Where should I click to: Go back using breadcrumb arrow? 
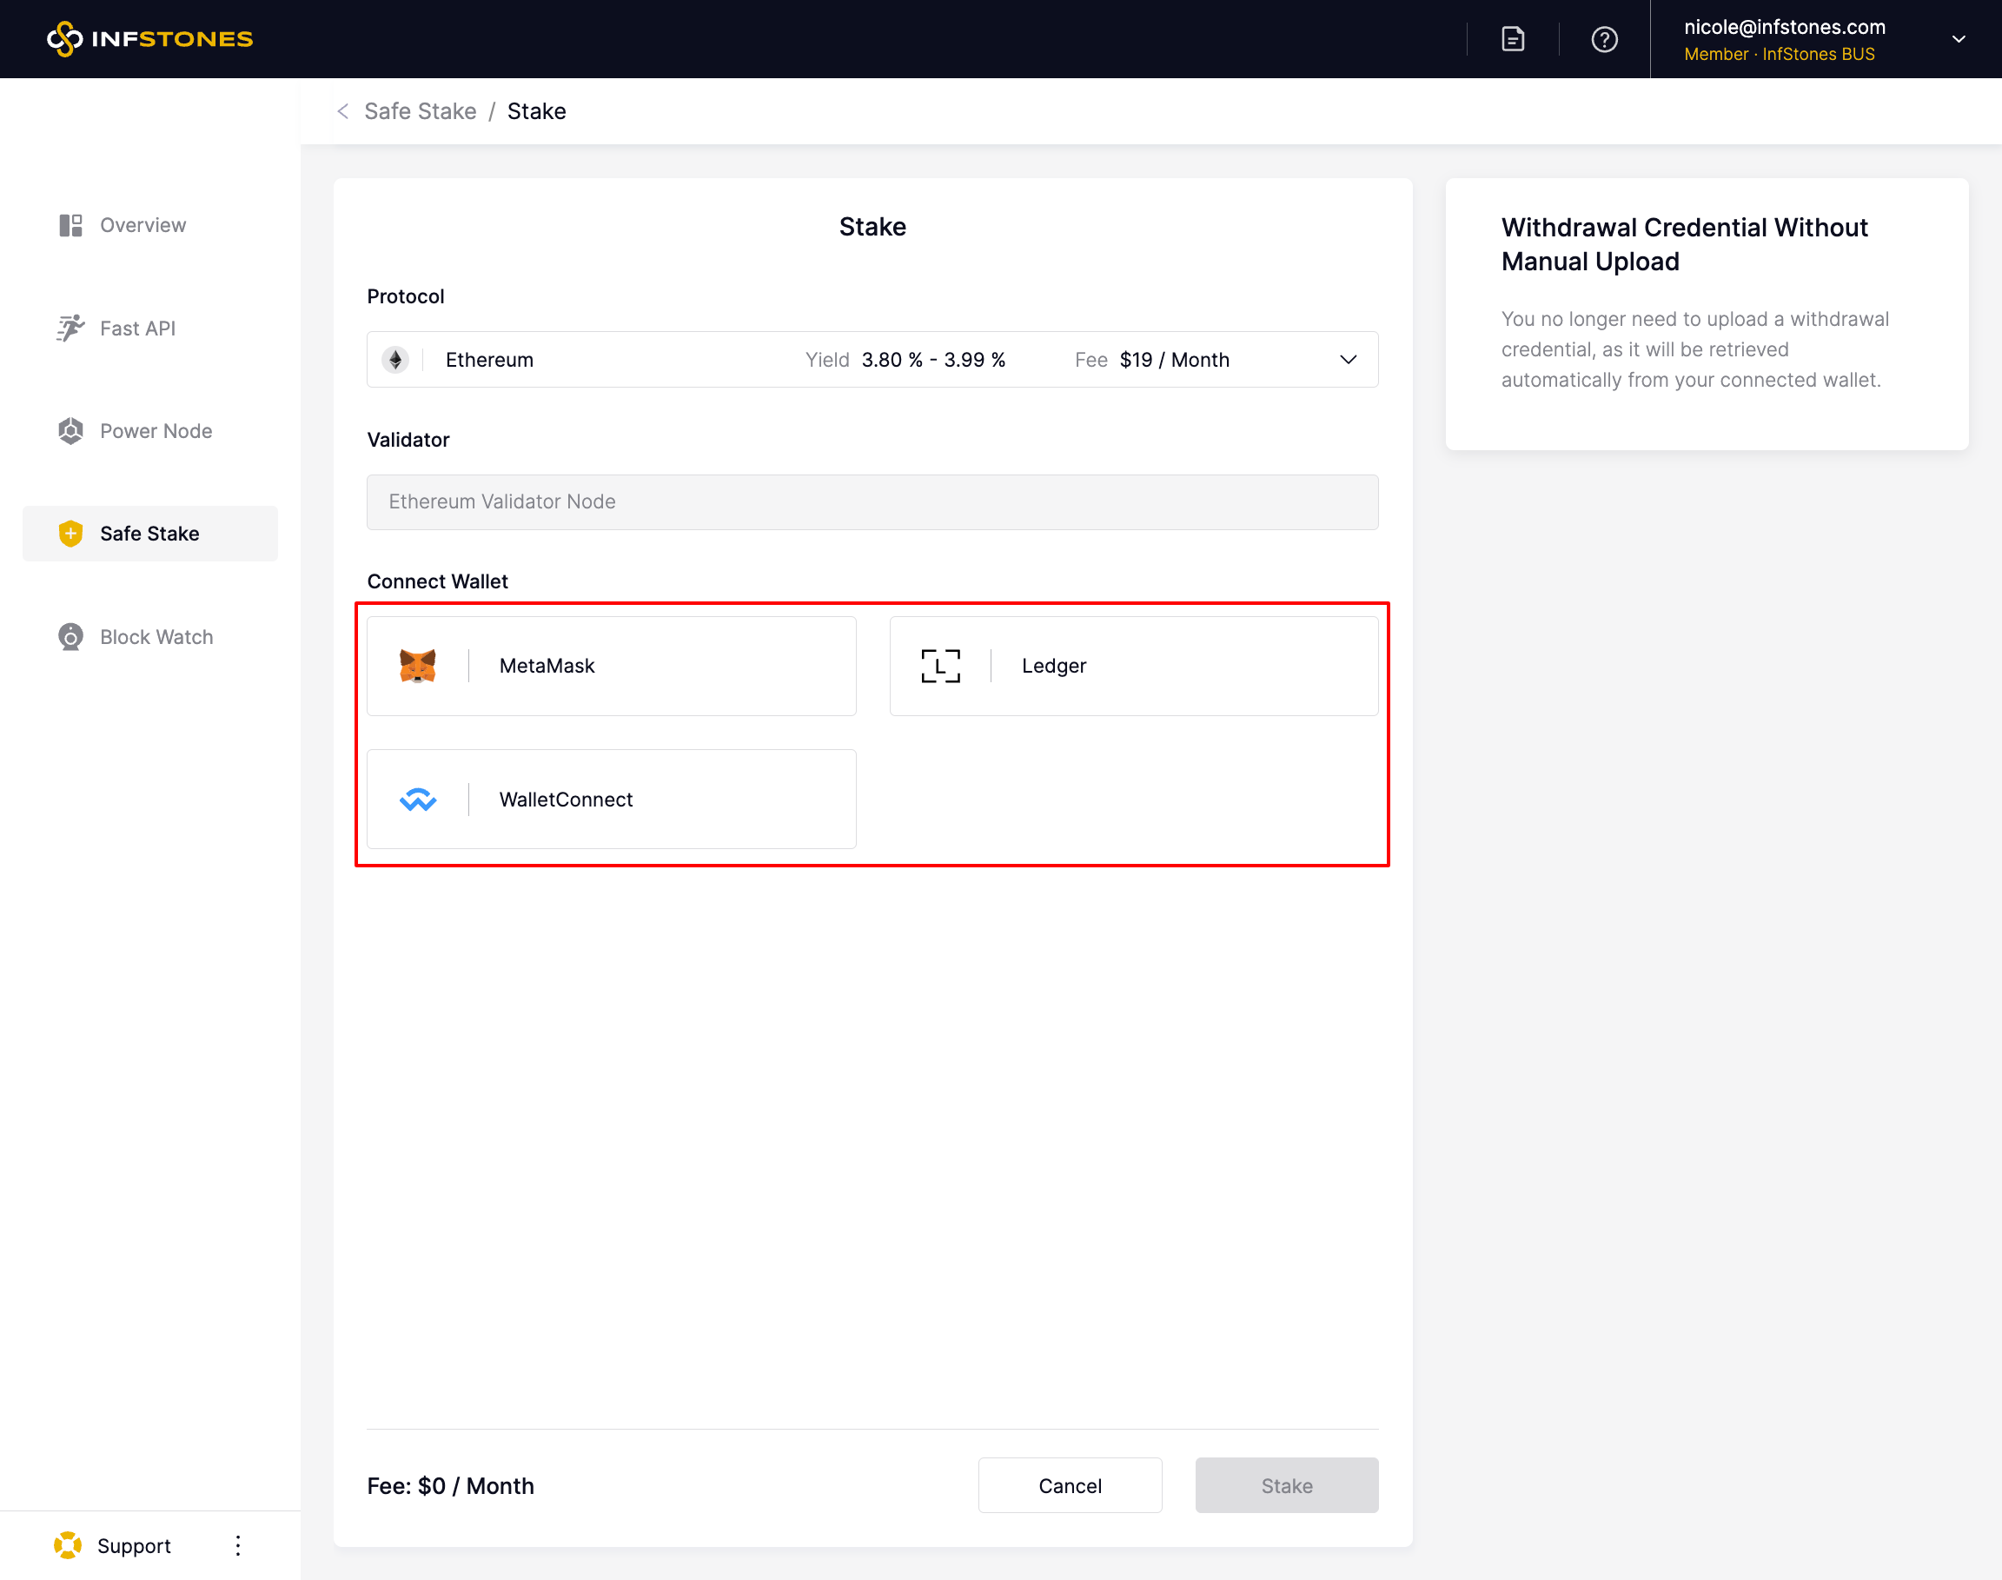[x=343, y=111]
